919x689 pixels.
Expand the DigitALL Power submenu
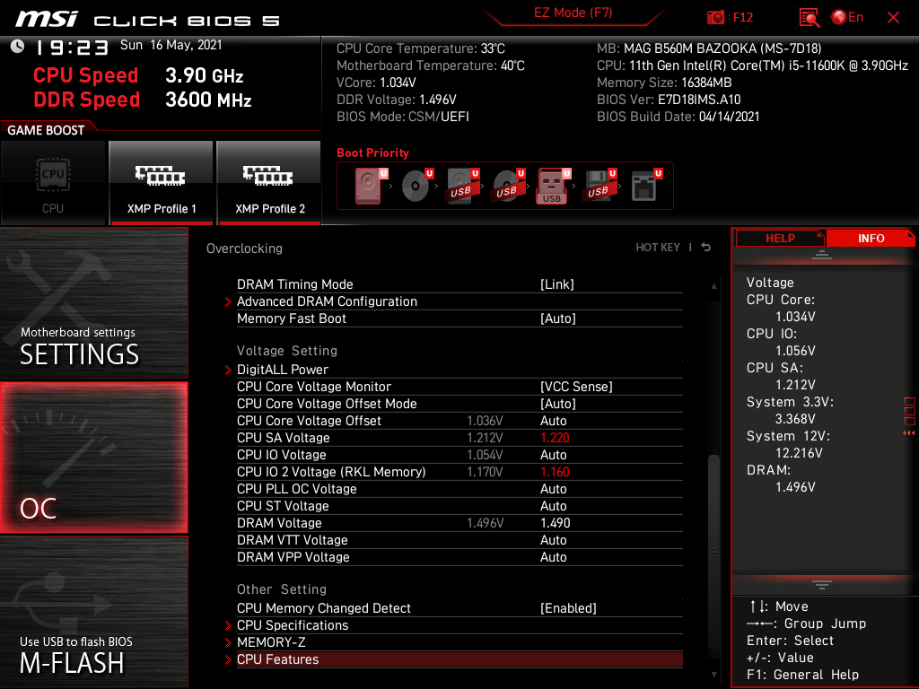click(283, 370)
